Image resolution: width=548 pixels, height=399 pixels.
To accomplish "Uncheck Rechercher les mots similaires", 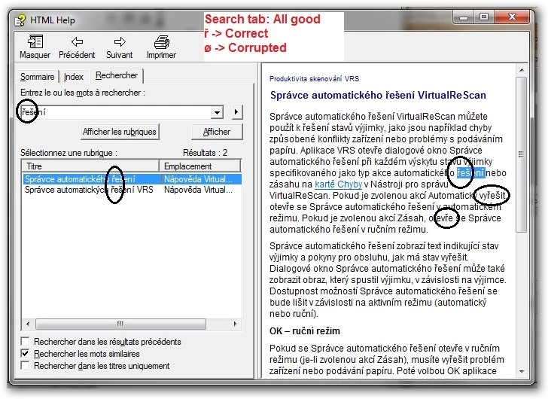I will 25,354.
